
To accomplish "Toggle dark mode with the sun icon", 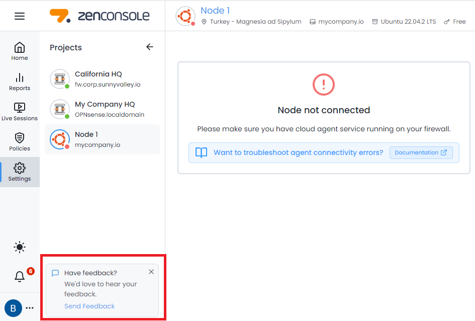I will point(19,247).
